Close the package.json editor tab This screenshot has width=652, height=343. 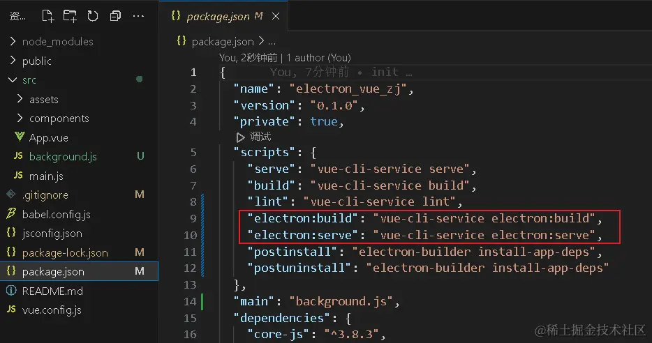tap(275, 16)
